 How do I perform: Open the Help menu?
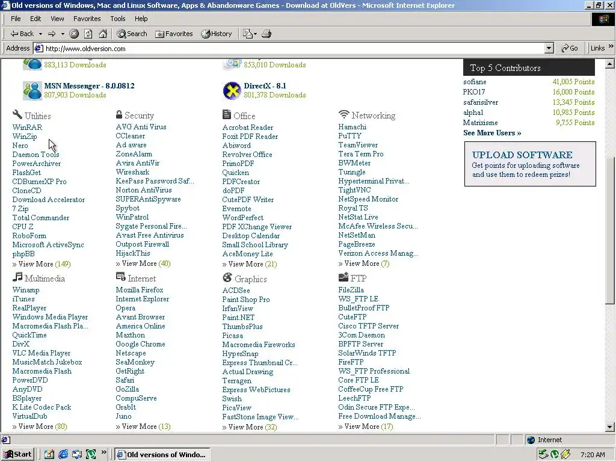point(141,19)
